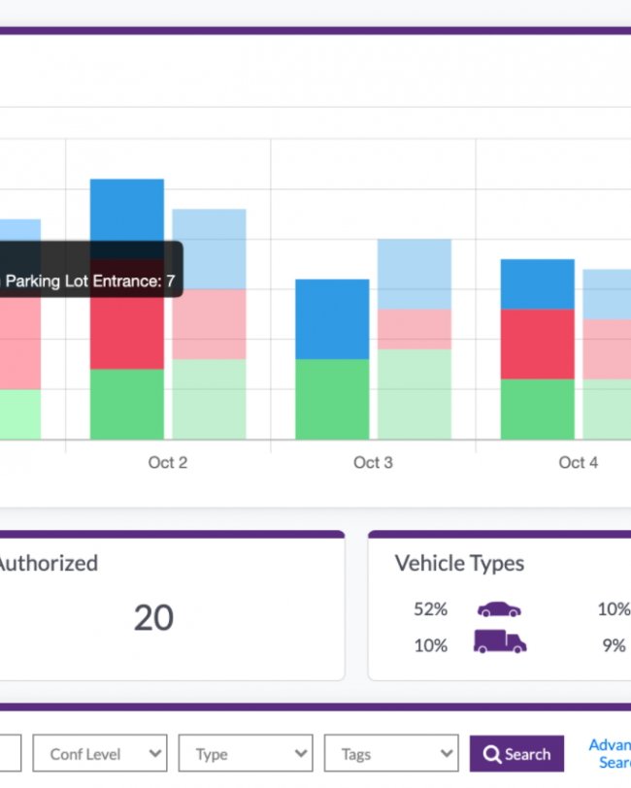The image size is (631, 788).
Task: Select the Oct 2 dark green bar segment
Action: click(127, 404)
